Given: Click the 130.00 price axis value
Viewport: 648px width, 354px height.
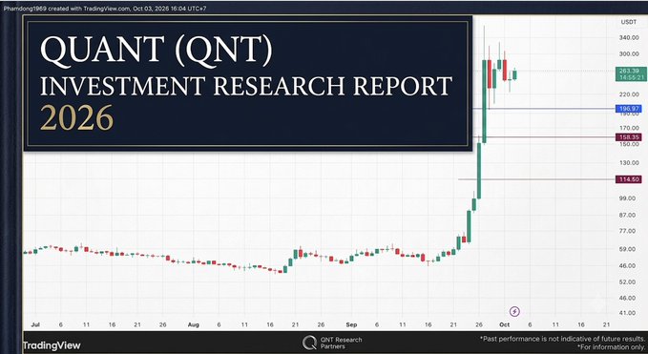Looking at the screenshot, I should coord(629,163).
